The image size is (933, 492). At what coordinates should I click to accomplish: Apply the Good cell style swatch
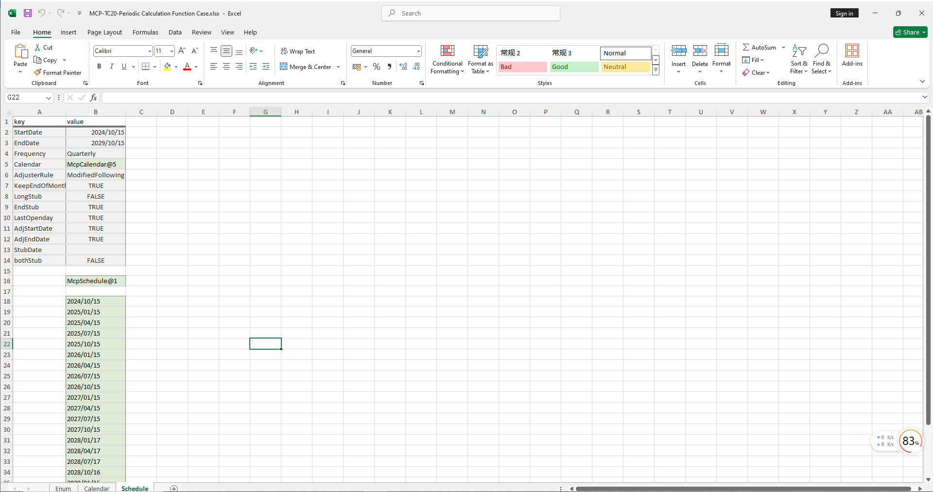click(x=574, y=67)
